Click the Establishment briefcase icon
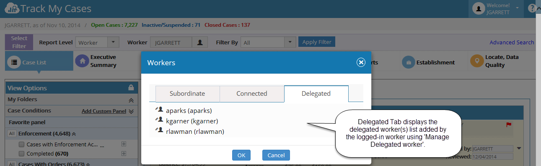 [407, 62]
